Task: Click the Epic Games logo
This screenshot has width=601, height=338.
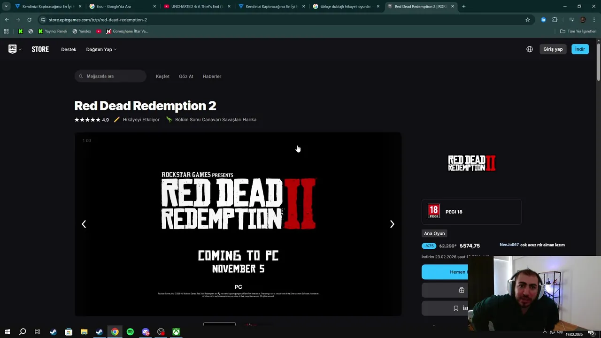Action: click(x=12, y=49)
